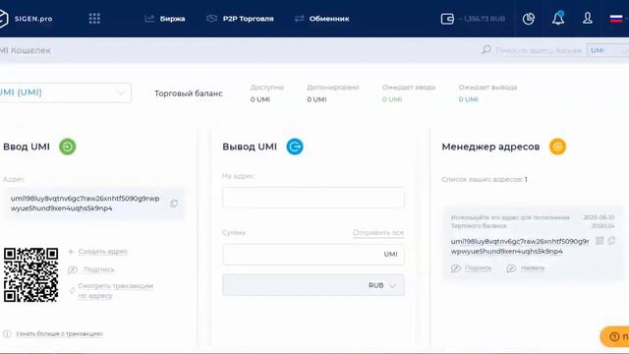Click Доступно 0 UMI balance value
Screen dimensions: 629x354
pos(260,99)
